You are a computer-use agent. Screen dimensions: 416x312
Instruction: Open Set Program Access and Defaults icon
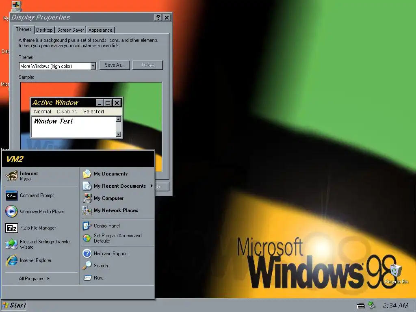(x=87, y=238)
